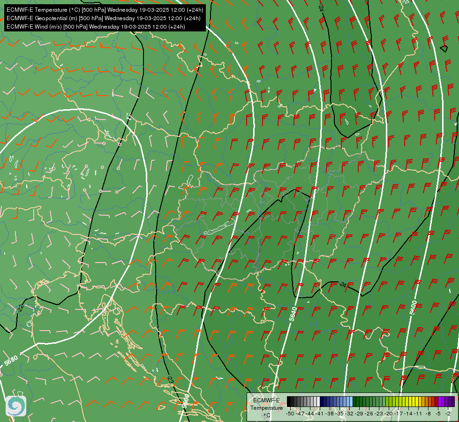Click the 5640 geopotential contour label
Viewport: 459px width, 422px height.
tap(293, 314)
